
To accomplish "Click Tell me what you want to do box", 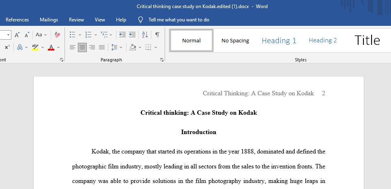I will 179,20.
